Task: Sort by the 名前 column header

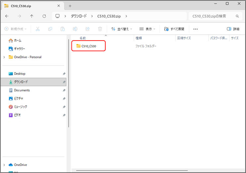Action: tap(83, 38)
